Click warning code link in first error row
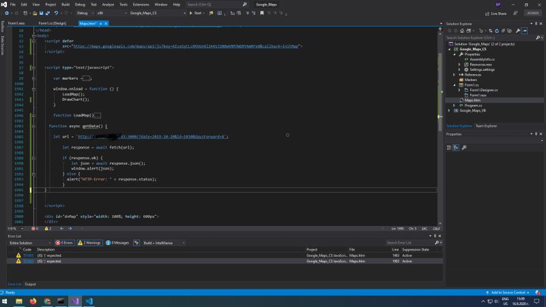This screenshot has height=307, width=546. (x=28, y=255)
